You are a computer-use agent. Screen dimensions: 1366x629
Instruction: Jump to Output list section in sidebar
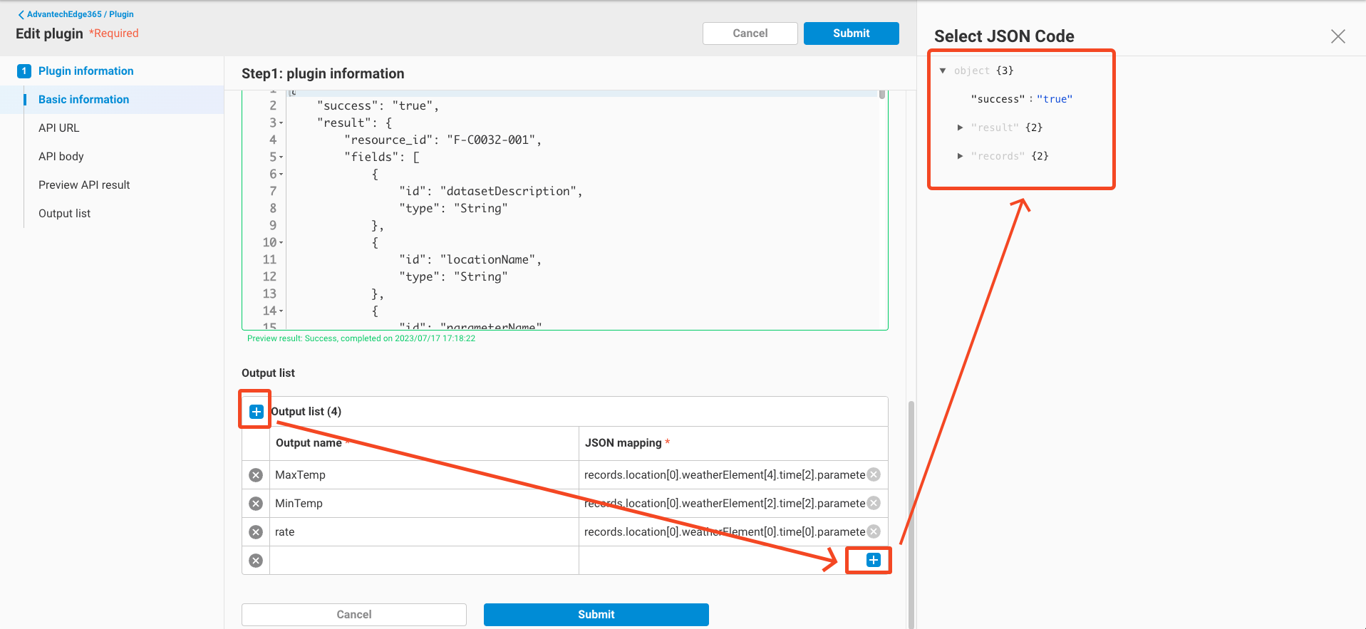tap(64, 214)
